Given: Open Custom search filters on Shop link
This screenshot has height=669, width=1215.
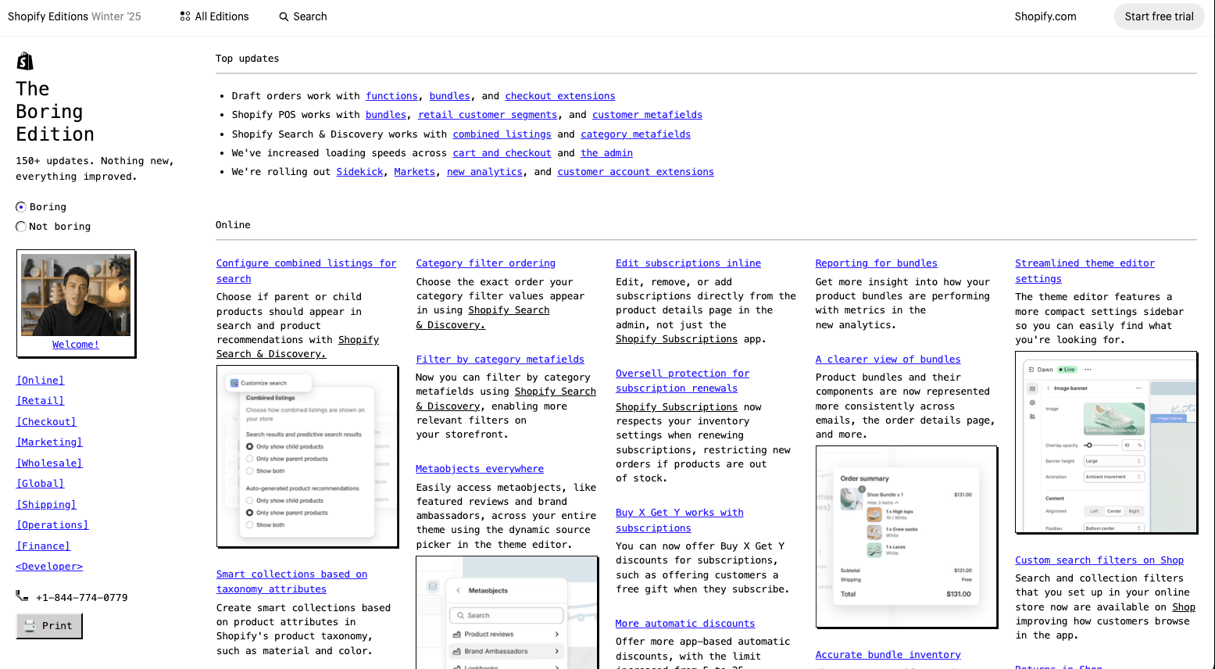Looking at the screenshot, I should point(1099,560).
